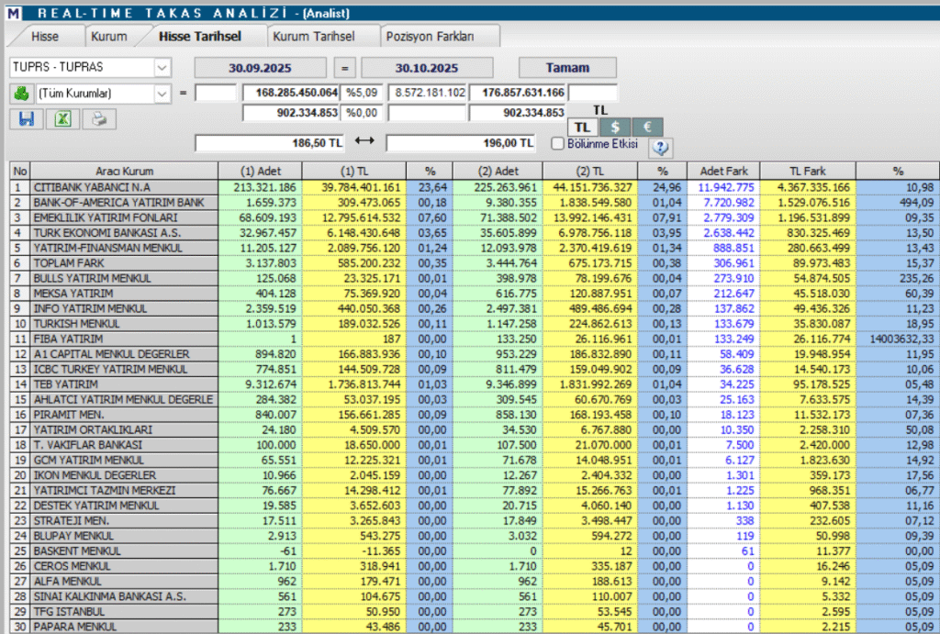940x634 pixels.
Task: Click the green institutions group icon
Action: pos(20,93)
